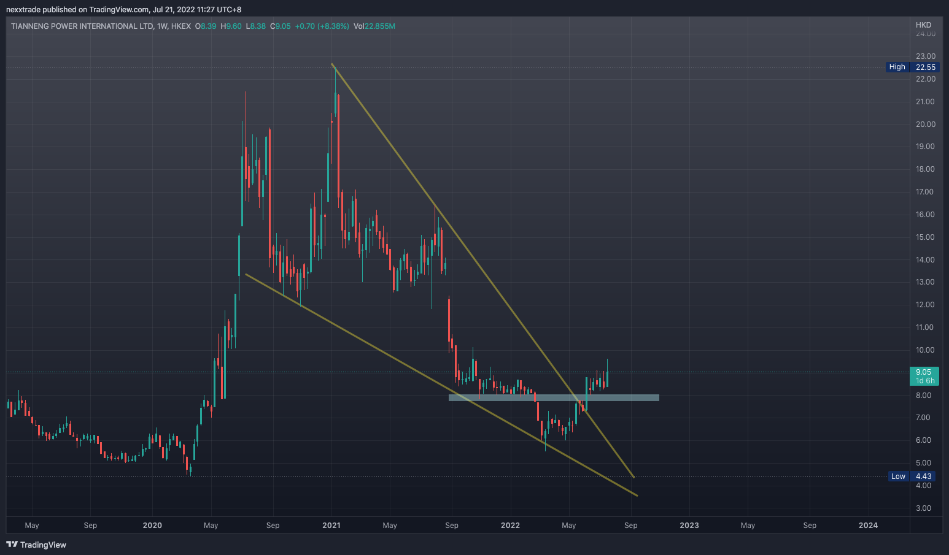Click the 2022 label on time axis
The width and height of the screenshot is (949, 555).
coord(510,526)
